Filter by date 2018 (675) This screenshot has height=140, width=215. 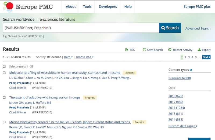176,96
